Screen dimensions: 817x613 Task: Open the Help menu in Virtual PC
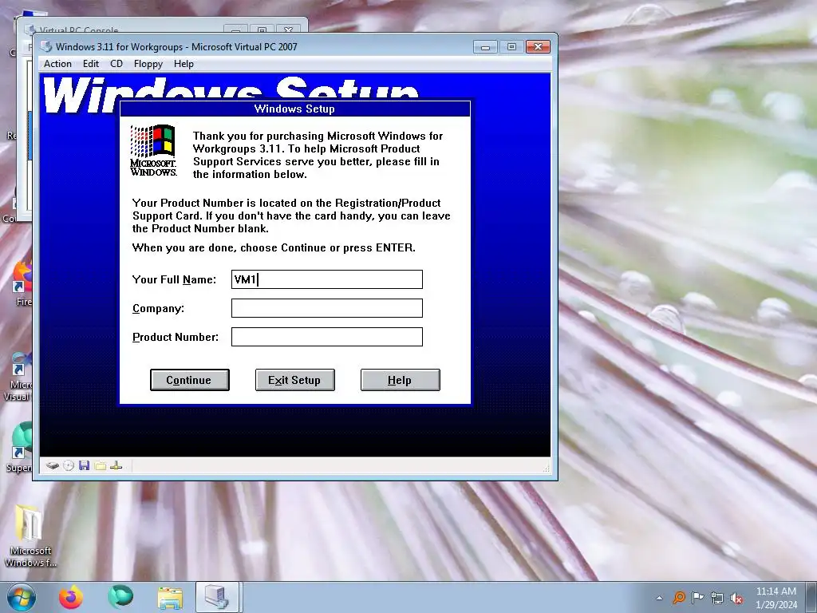click(184, 64)
